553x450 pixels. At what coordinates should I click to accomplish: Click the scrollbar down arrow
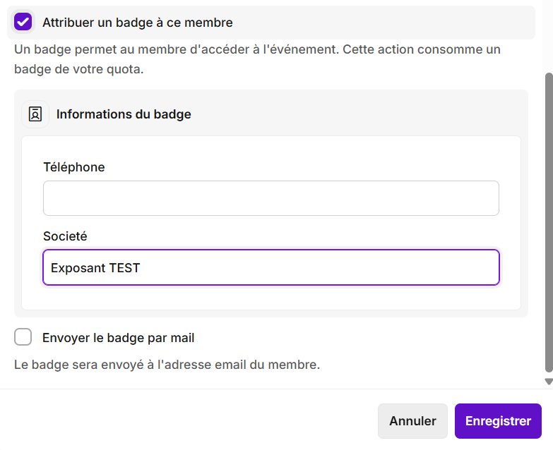(549, 382)
